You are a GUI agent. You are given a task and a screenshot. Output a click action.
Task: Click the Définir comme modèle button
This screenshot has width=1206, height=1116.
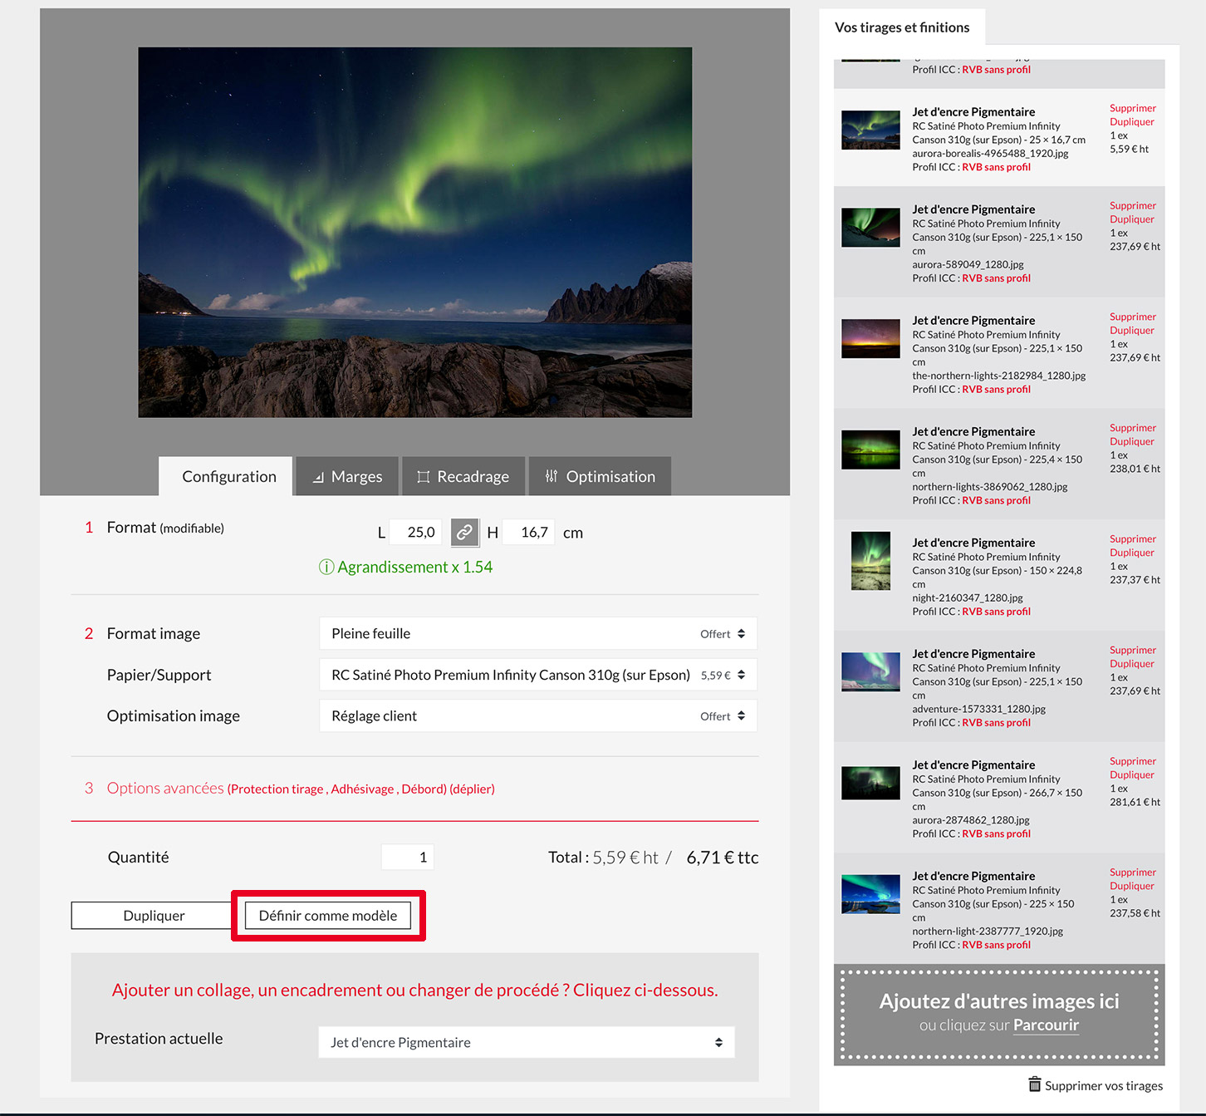[x=328, y=916]
